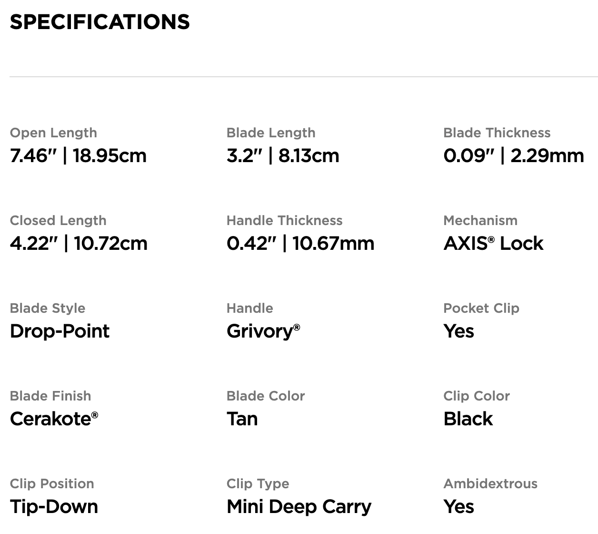
Task: Click the Open Length label
Action: click(53, 133)
